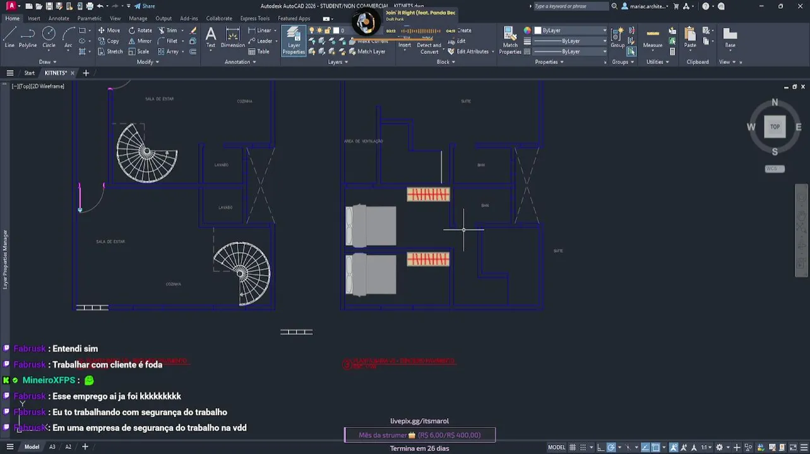Screen dimensions: 810x454
Task: Insert a Table from Annotation panel
Action: 259,52
